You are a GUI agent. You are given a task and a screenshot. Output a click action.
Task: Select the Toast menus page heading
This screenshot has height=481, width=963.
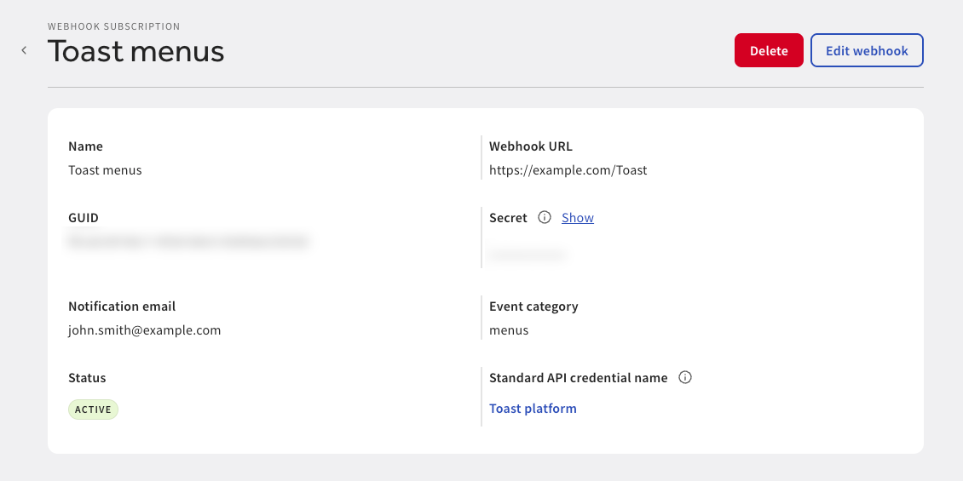tap(136, 51)
